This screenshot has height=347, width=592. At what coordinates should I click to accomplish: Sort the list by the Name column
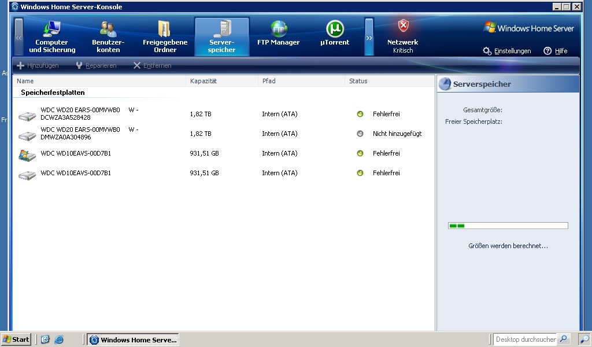click(x=99, y=81)
